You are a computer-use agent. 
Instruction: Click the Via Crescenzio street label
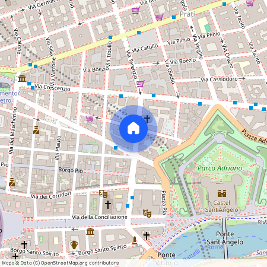(52, 87)
